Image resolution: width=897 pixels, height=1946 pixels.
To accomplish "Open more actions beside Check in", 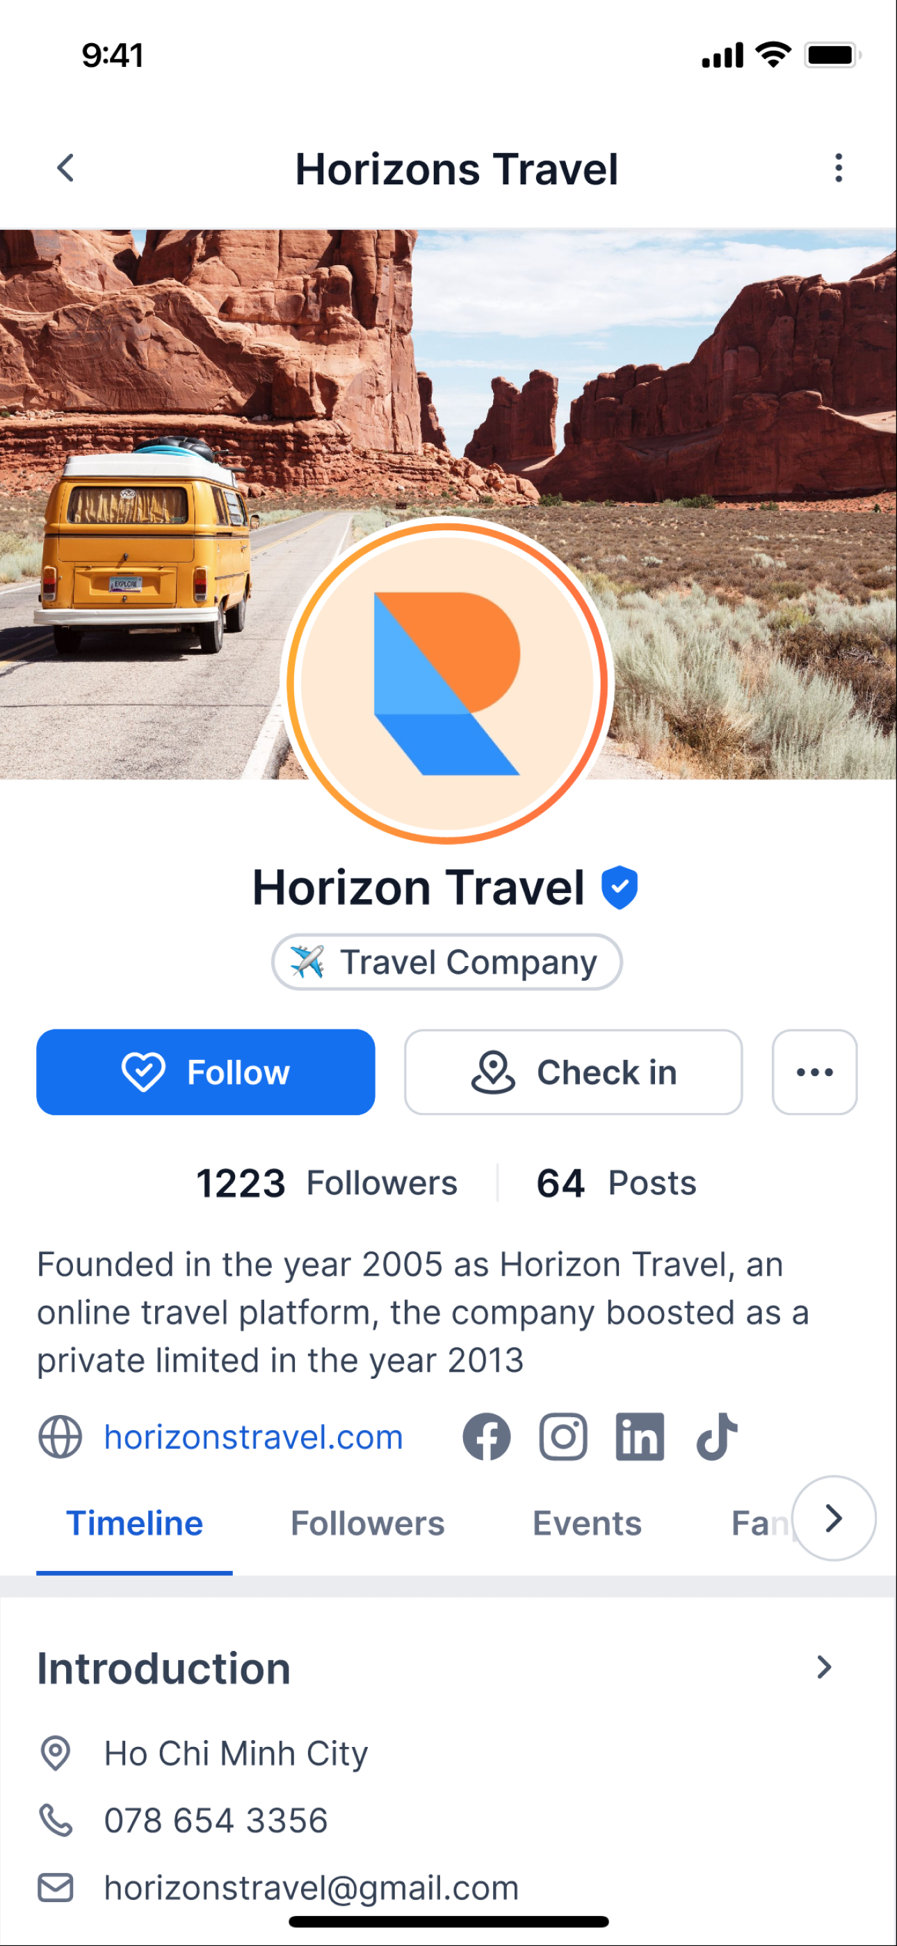I will pyautogui.click(x=815, y=1072).
